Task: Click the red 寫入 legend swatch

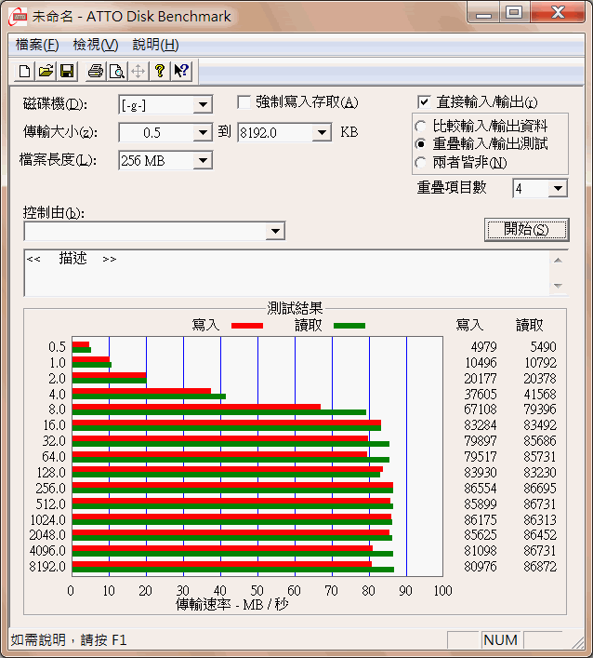Action: 247,326
